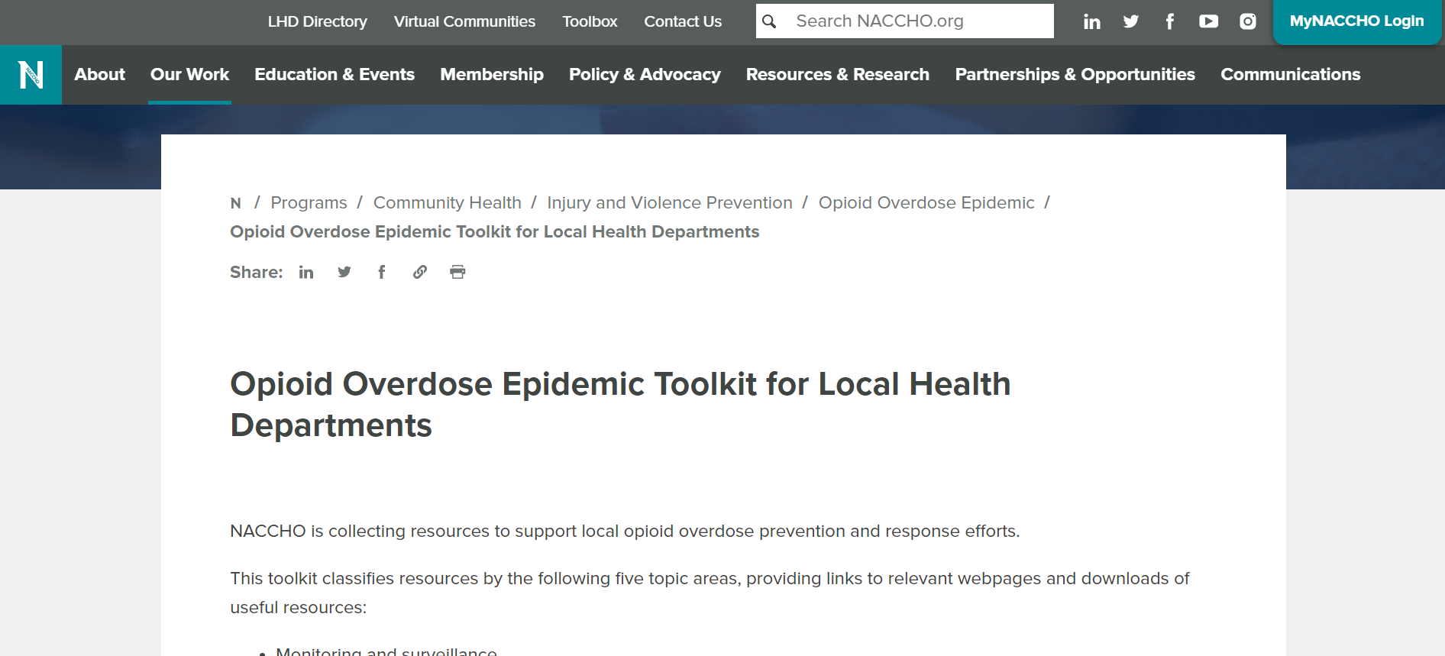The height and width of the screenshot is (656, 1445).
Task: Go to breadcrumb home N icon
Action: (x=236, y=203)
